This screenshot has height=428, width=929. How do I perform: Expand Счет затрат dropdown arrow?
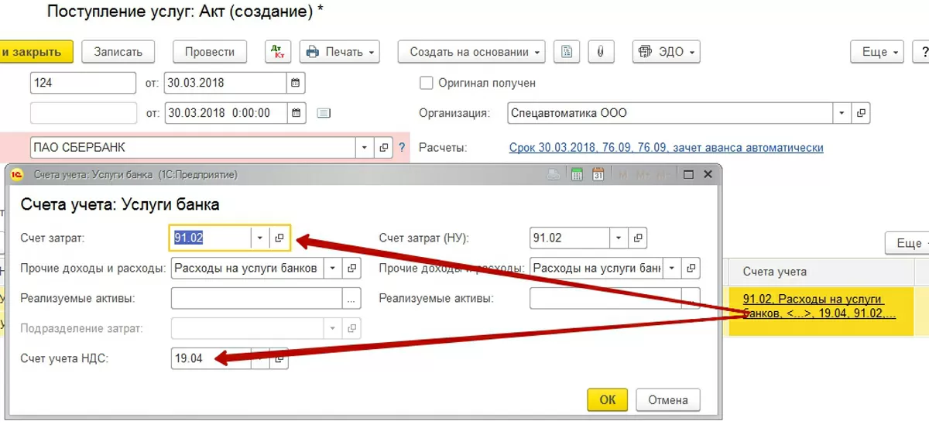(260, 238)
